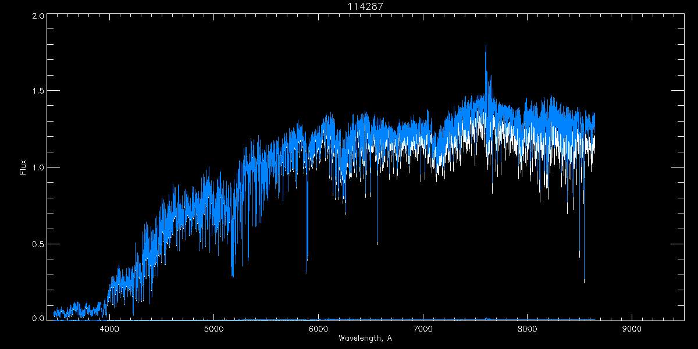Click the Flux y-axis label

[23, 168]
